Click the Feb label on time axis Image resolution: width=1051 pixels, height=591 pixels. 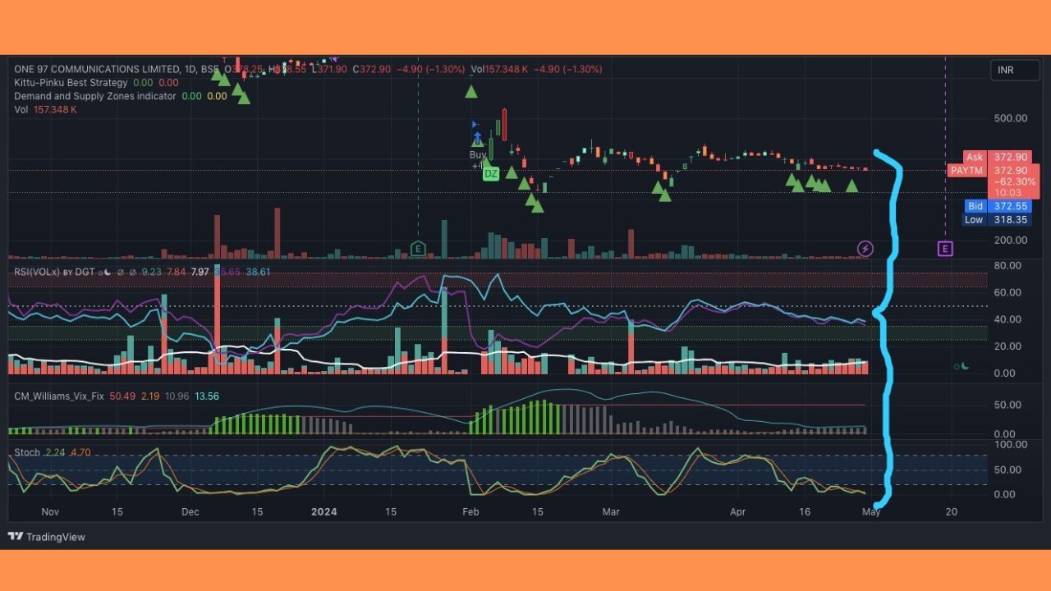(470, 511)
